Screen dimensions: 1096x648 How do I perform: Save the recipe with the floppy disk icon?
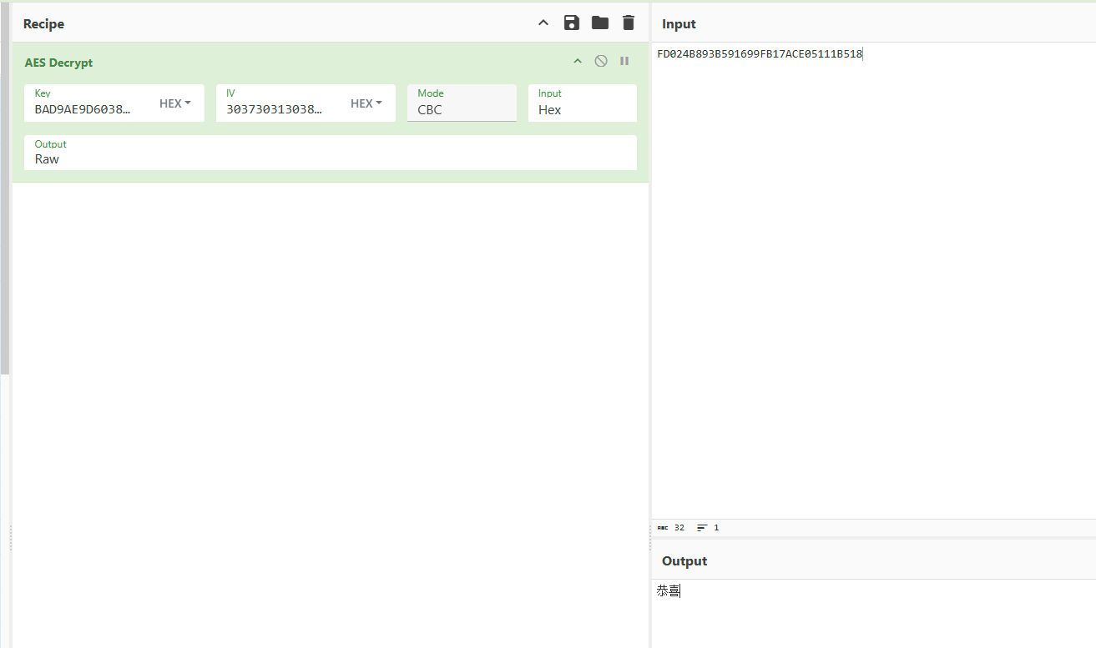point(572,23)
